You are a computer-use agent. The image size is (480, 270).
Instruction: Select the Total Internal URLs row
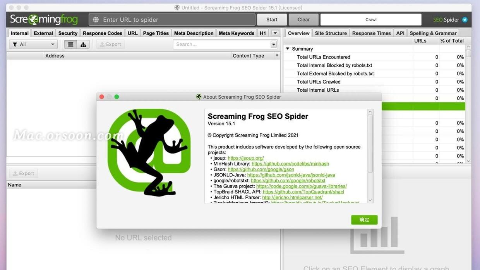374,90
